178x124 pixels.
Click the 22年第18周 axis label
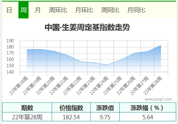(x=19, y=86)
